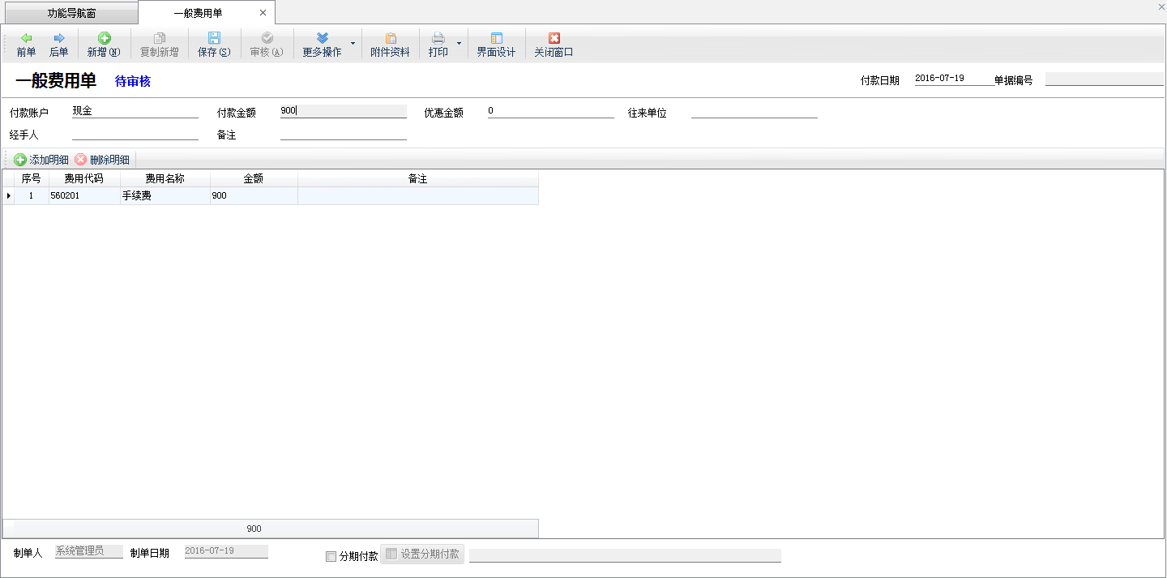Screen dimensions: 1167x578
Task: Create new expense form with 新增
Action: click(x=104, y=45)
